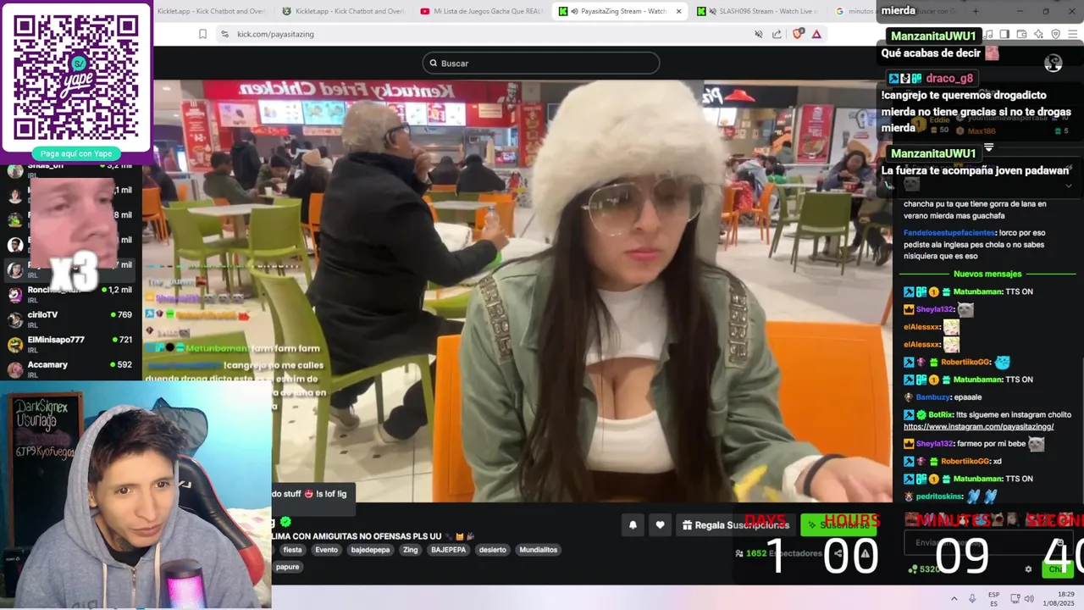Toggle the browser sidebar panel icon

[1004, 34]
